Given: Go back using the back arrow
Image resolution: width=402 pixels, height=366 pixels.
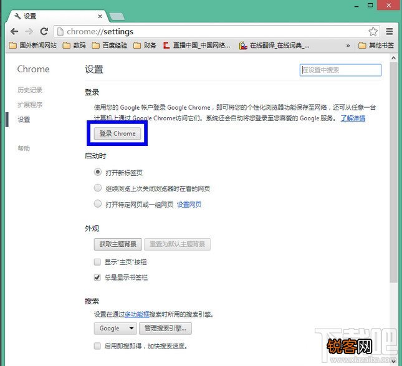Looking at the screenshot, I should click(14, 32).
